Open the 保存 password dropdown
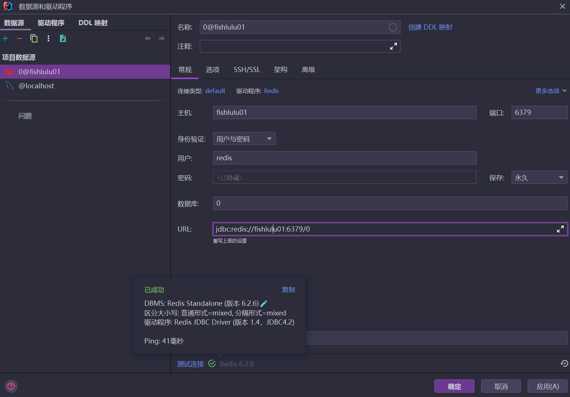This screenshot has width=570, height=397. click(x=539, y=177)
